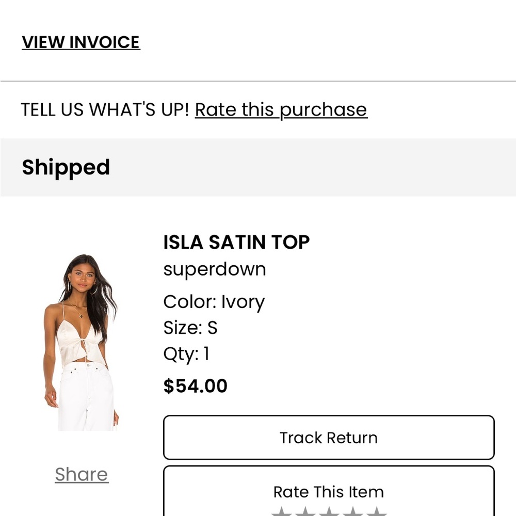Open the Rate this purchase link
The image size is (516, 516).
pos(281,109)
